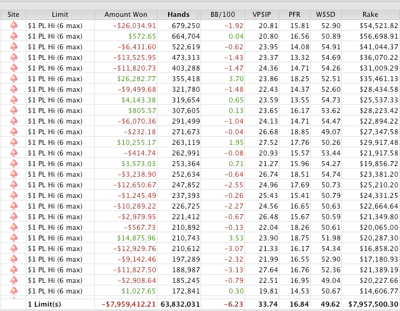Sort the table by Amount Won header

pos(125,14)
